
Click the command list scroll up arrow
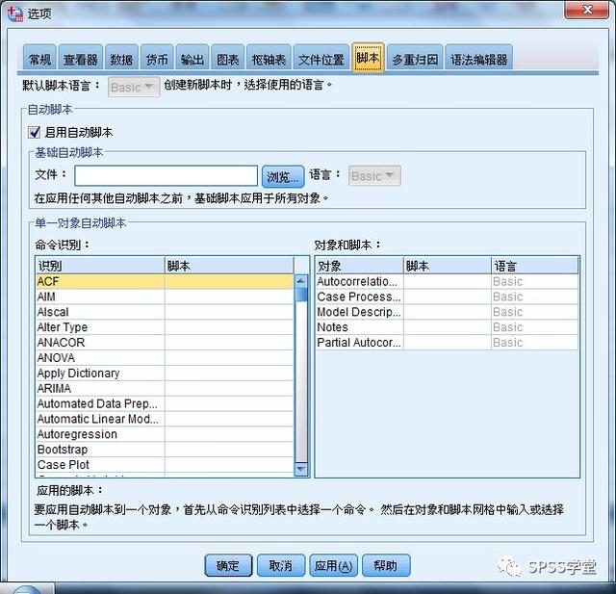click(x=301, y=280)
